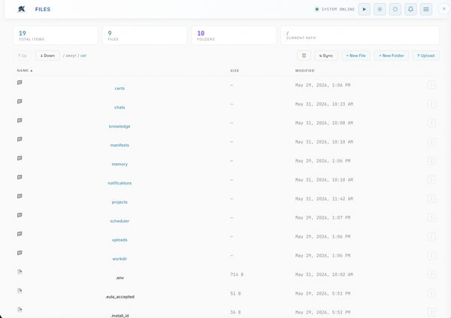Screen dimensions: 451x318
Task: Open actions menu for the scheduler row
Action: 431,217
